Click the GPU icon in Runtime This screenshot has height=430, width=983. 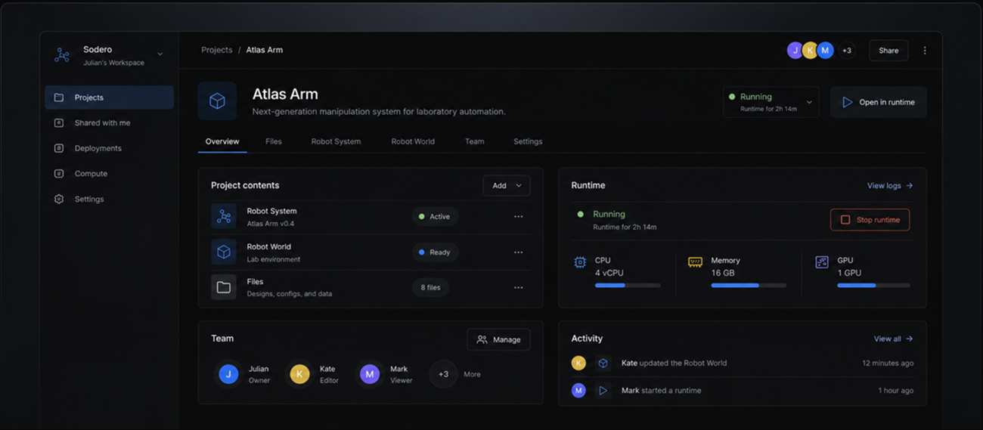(x=822, y=262)
